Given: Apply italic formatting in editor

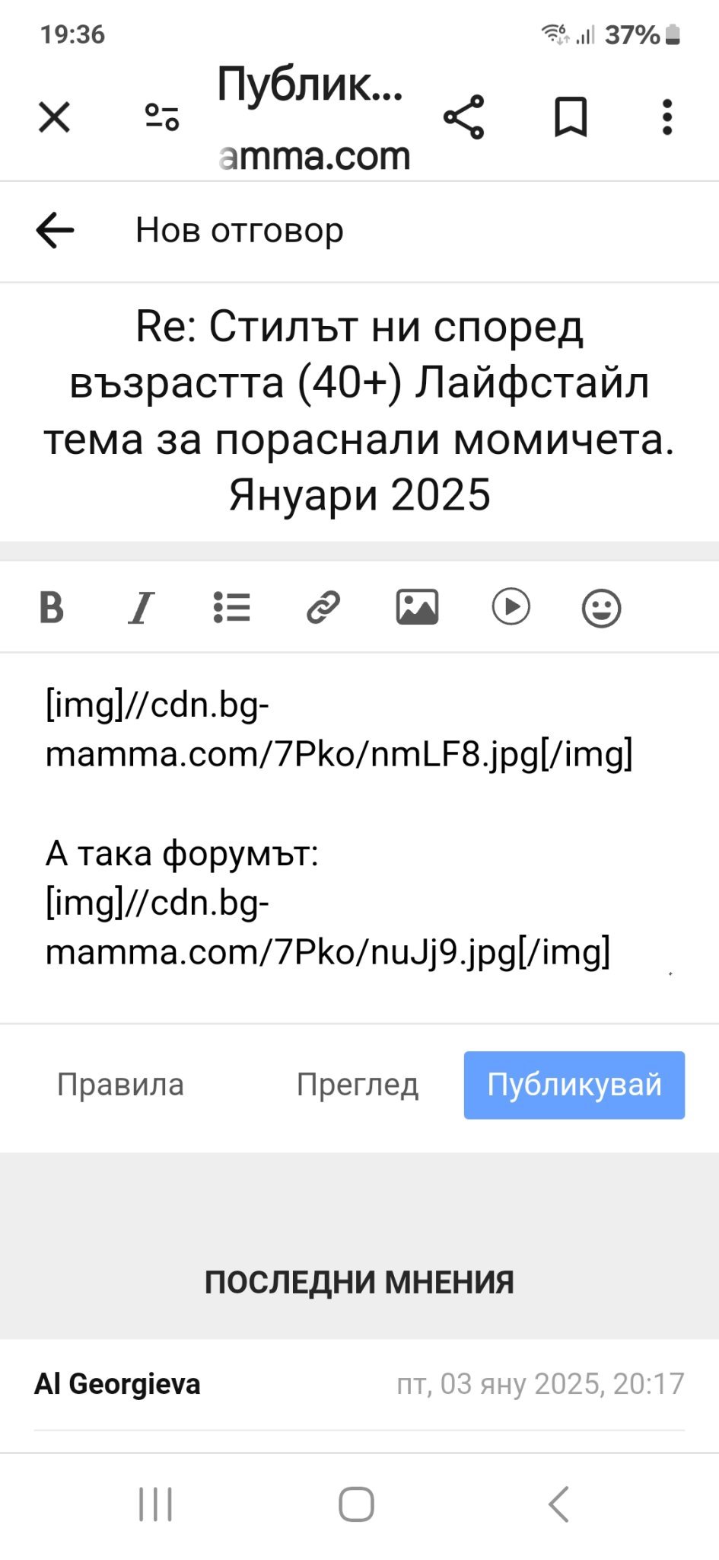Looking at the screenshot, I should (x=142, y=608).
